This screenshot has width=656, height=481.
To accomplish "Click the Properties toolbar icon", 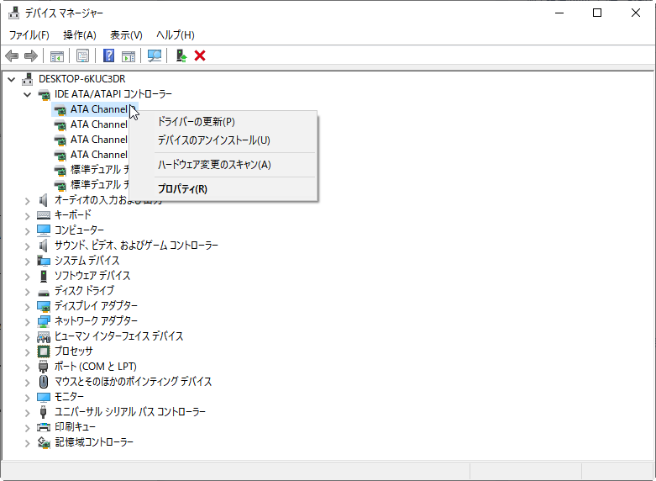I will (x=82, y=55).
